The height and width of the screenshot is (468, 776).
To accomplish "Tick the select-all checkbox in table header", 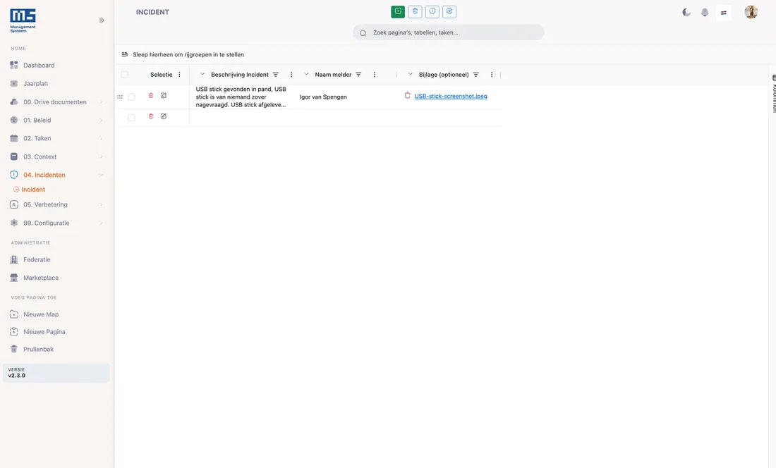I will coord(125,75).
